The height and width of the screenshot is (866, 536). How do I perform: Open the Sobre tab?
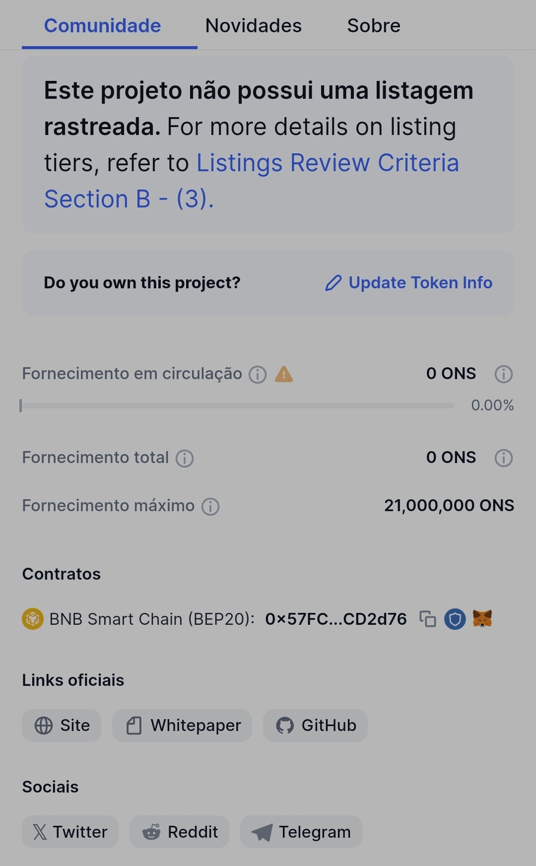click(x=374, y=26)
